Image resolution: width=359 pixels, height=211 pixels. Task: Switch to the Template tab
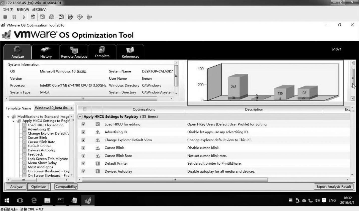coord(102,52)
